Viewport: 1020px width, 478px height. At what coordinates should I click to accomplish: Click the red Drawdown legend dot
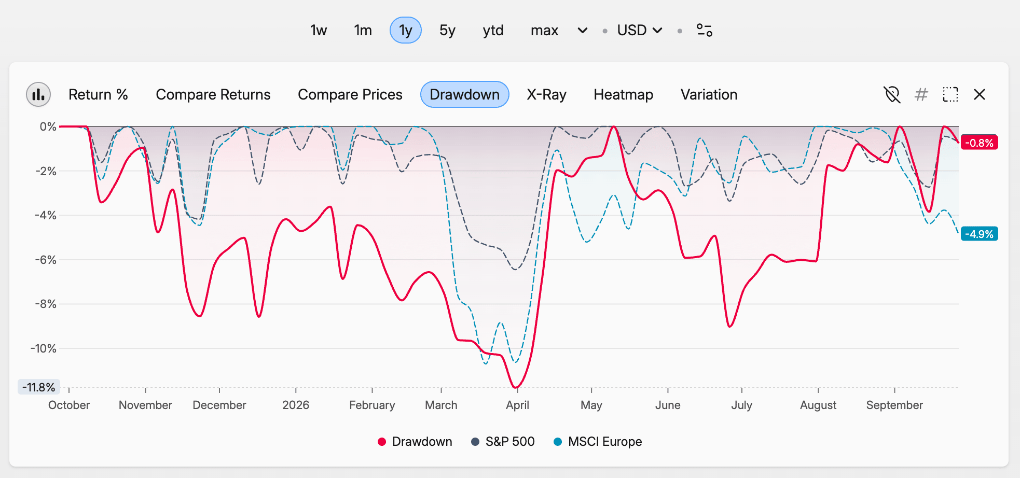(382, 442)
